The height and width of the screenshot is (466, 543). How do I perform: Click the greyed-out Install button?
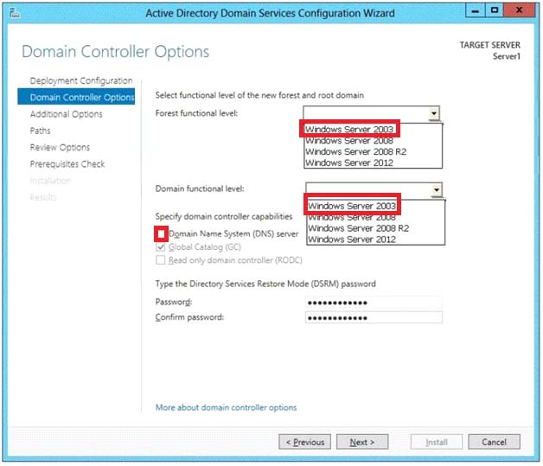(437, 442)
